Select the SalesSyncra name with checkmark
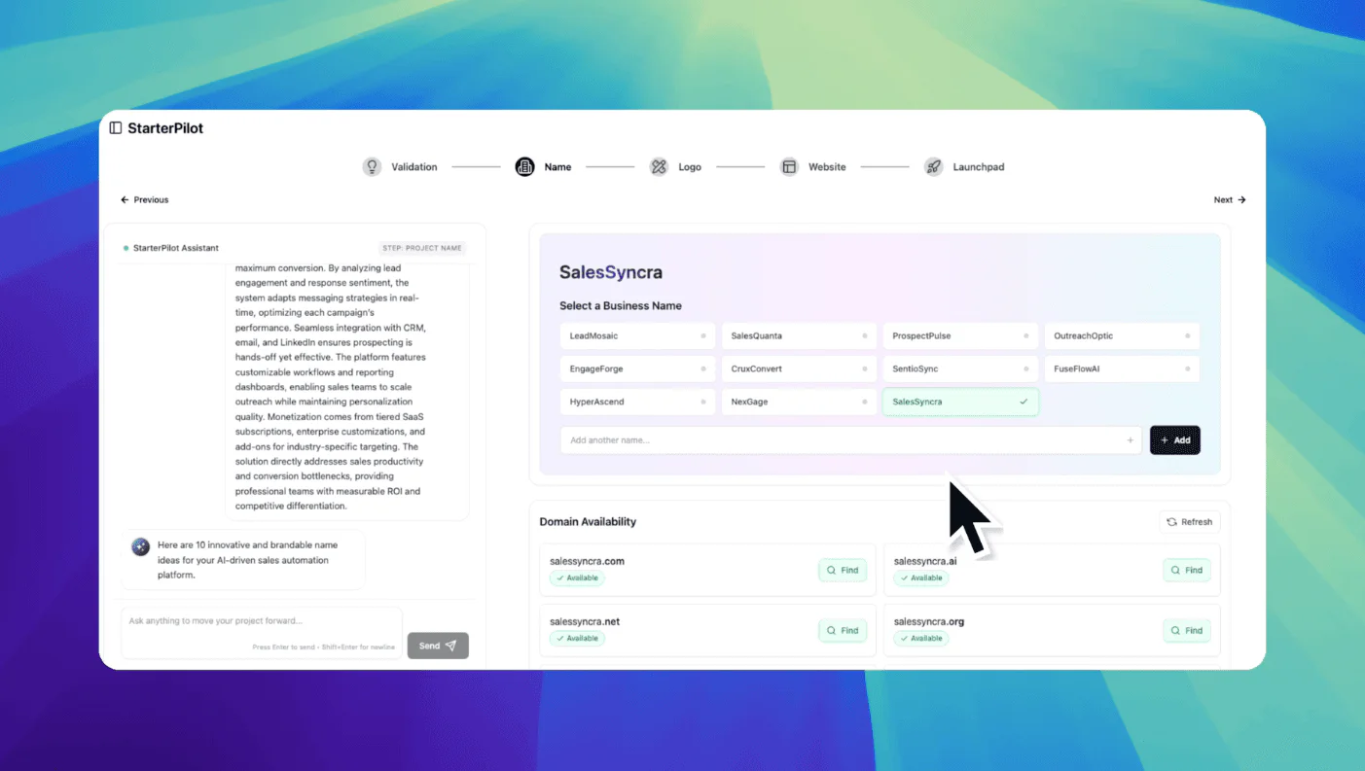The image size is (1365, 771). pos(959,401)
